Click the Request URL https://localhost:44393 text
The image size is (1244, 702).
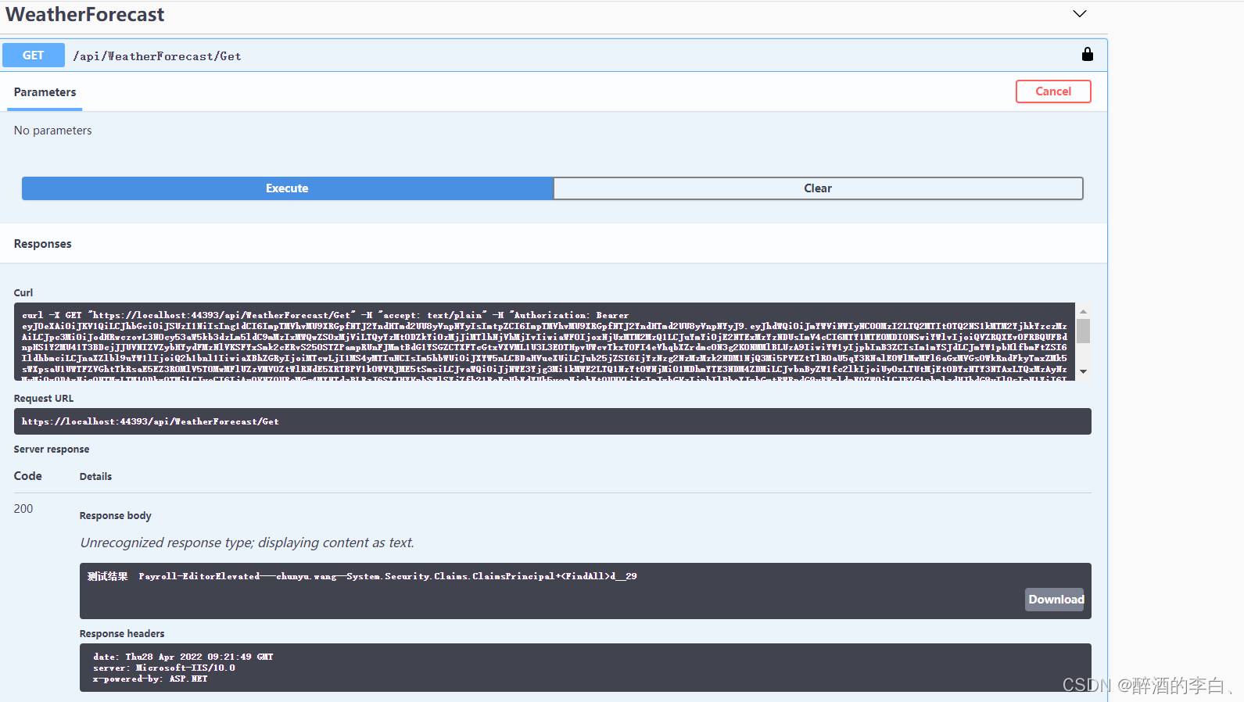tap(150, 421)
